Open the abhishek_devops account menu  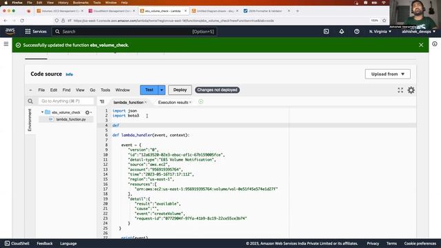(x=418, y=32)
